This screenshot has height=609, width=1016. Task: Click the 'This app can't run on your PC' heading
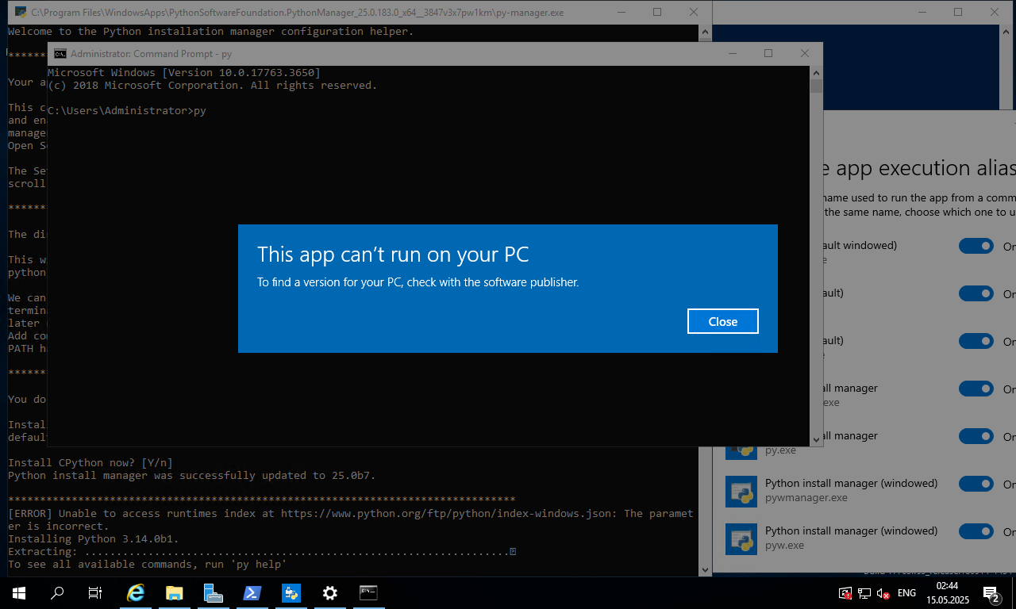pyautogui.click(x=393, y=255)
